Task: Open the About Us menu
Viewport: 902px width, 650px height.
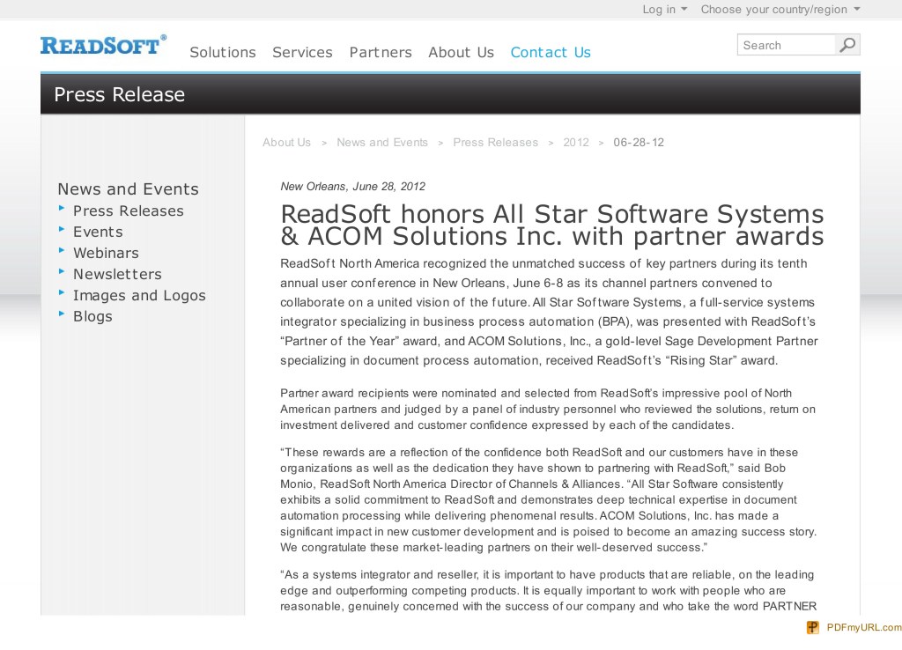Action: tap(461, 52)
